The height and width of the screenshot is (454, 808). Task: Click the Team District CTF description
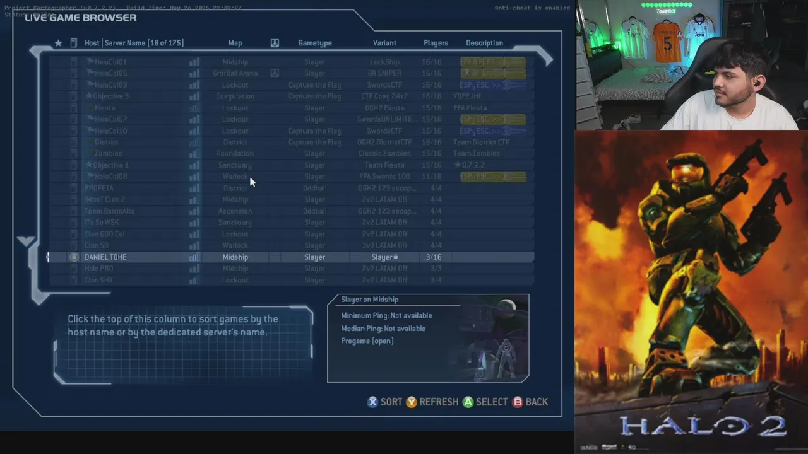(x=481, y=142)
